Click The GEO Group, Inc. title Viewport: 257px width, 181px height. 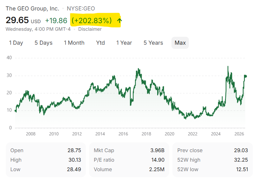32,9
